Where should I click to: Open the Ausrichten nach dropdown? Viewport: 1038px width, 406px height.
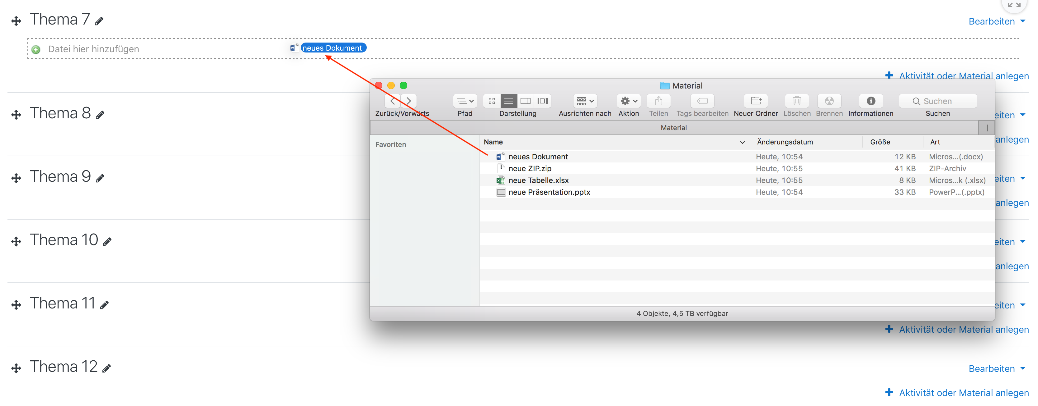[x=585, y=101]
